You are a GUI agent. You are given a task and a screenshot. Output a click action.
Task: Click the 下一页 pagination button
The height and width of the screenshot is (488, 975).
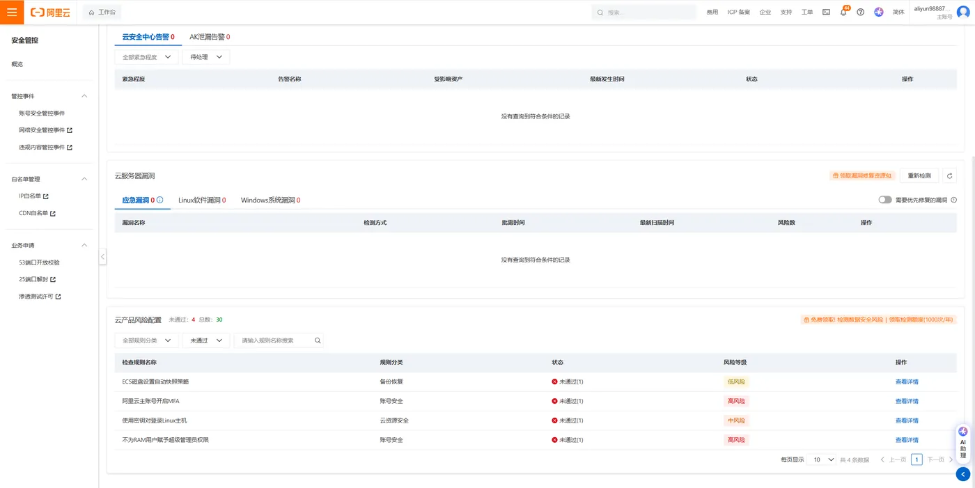pos(940,459)
